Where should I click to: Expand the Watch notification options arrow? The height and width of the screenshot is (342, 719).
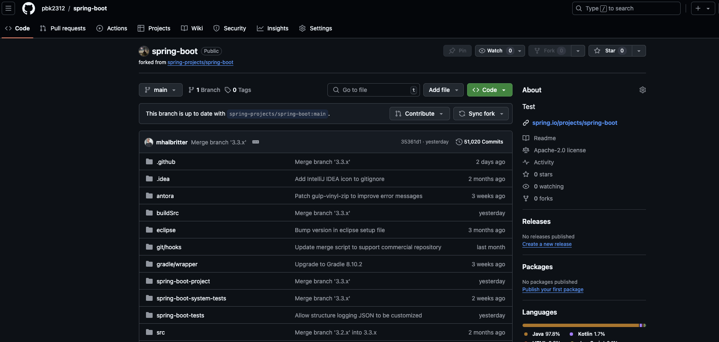pos(520,51)
